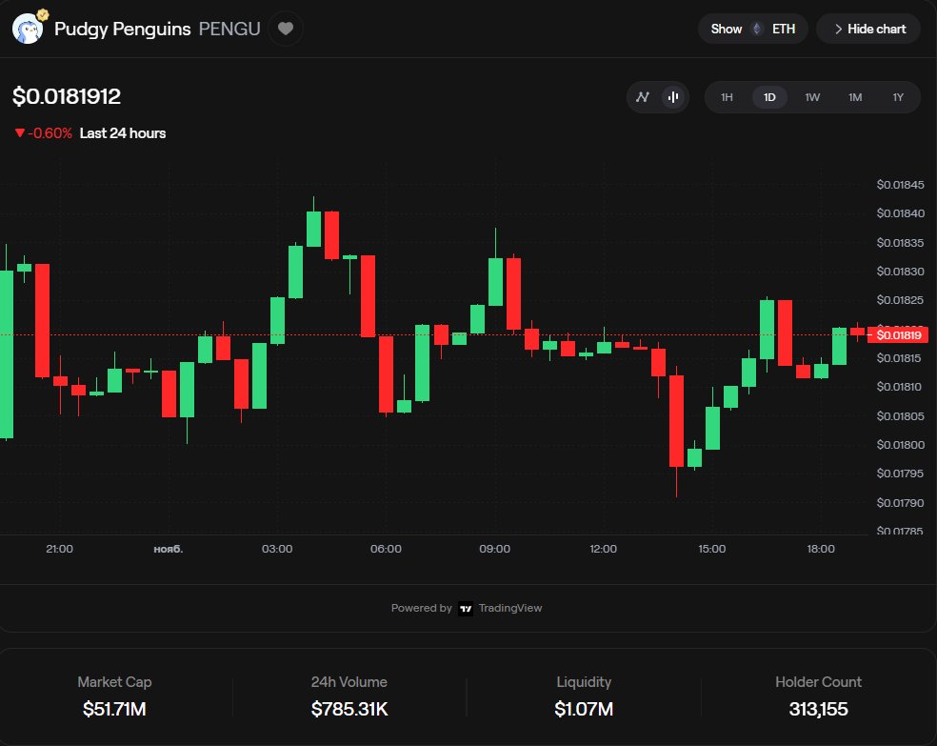Click the TradingView logo icon
The height and width of the screenshot is (746, 937).
click(x=466, y=609)
